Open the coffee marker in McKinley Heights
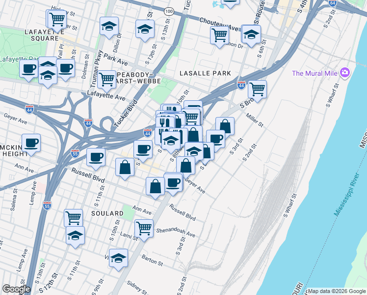This screenshot has width=367, height=295. [x=31, y=143]
